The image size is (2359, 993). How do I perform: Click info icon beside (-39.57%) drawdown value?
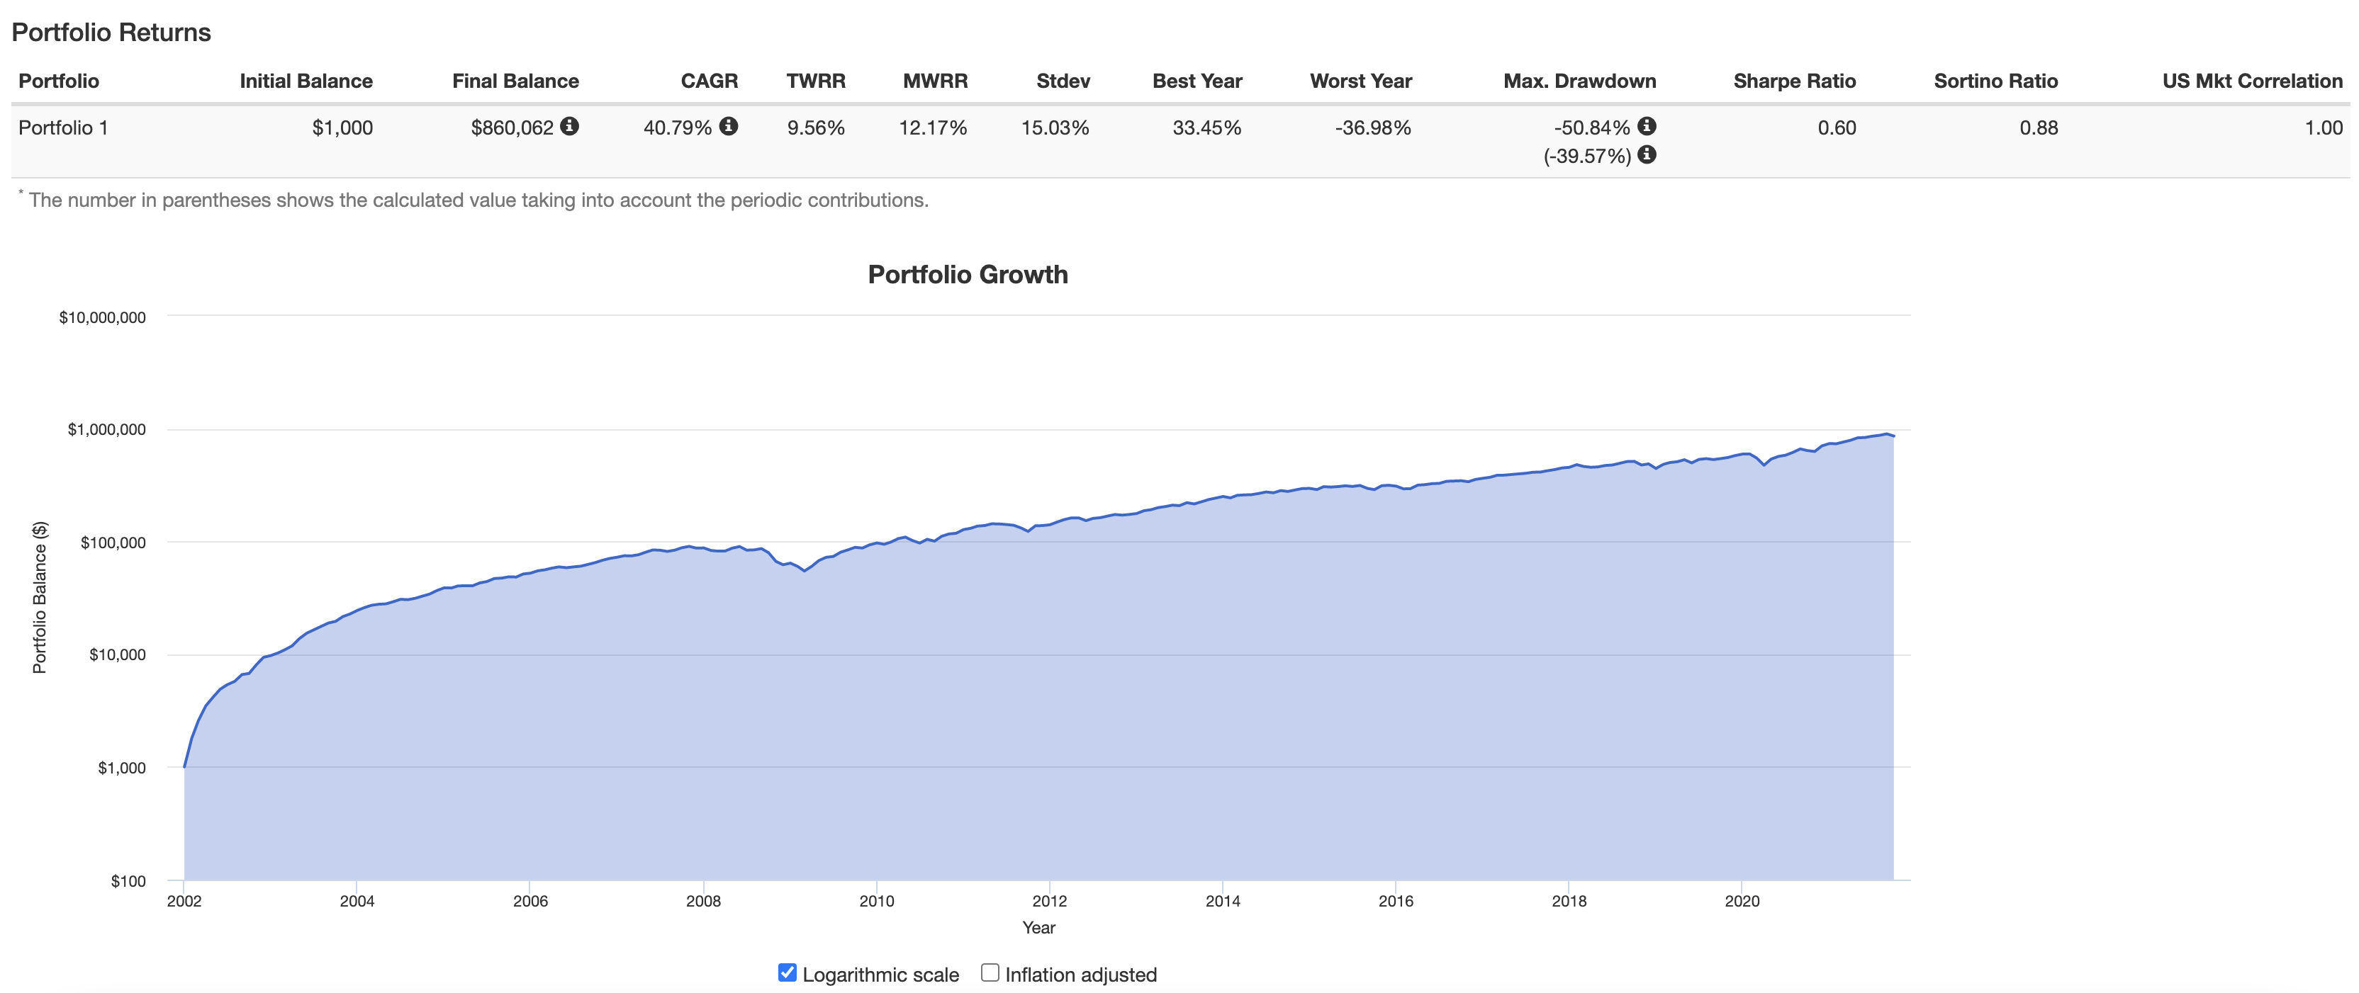[1647, 154]
